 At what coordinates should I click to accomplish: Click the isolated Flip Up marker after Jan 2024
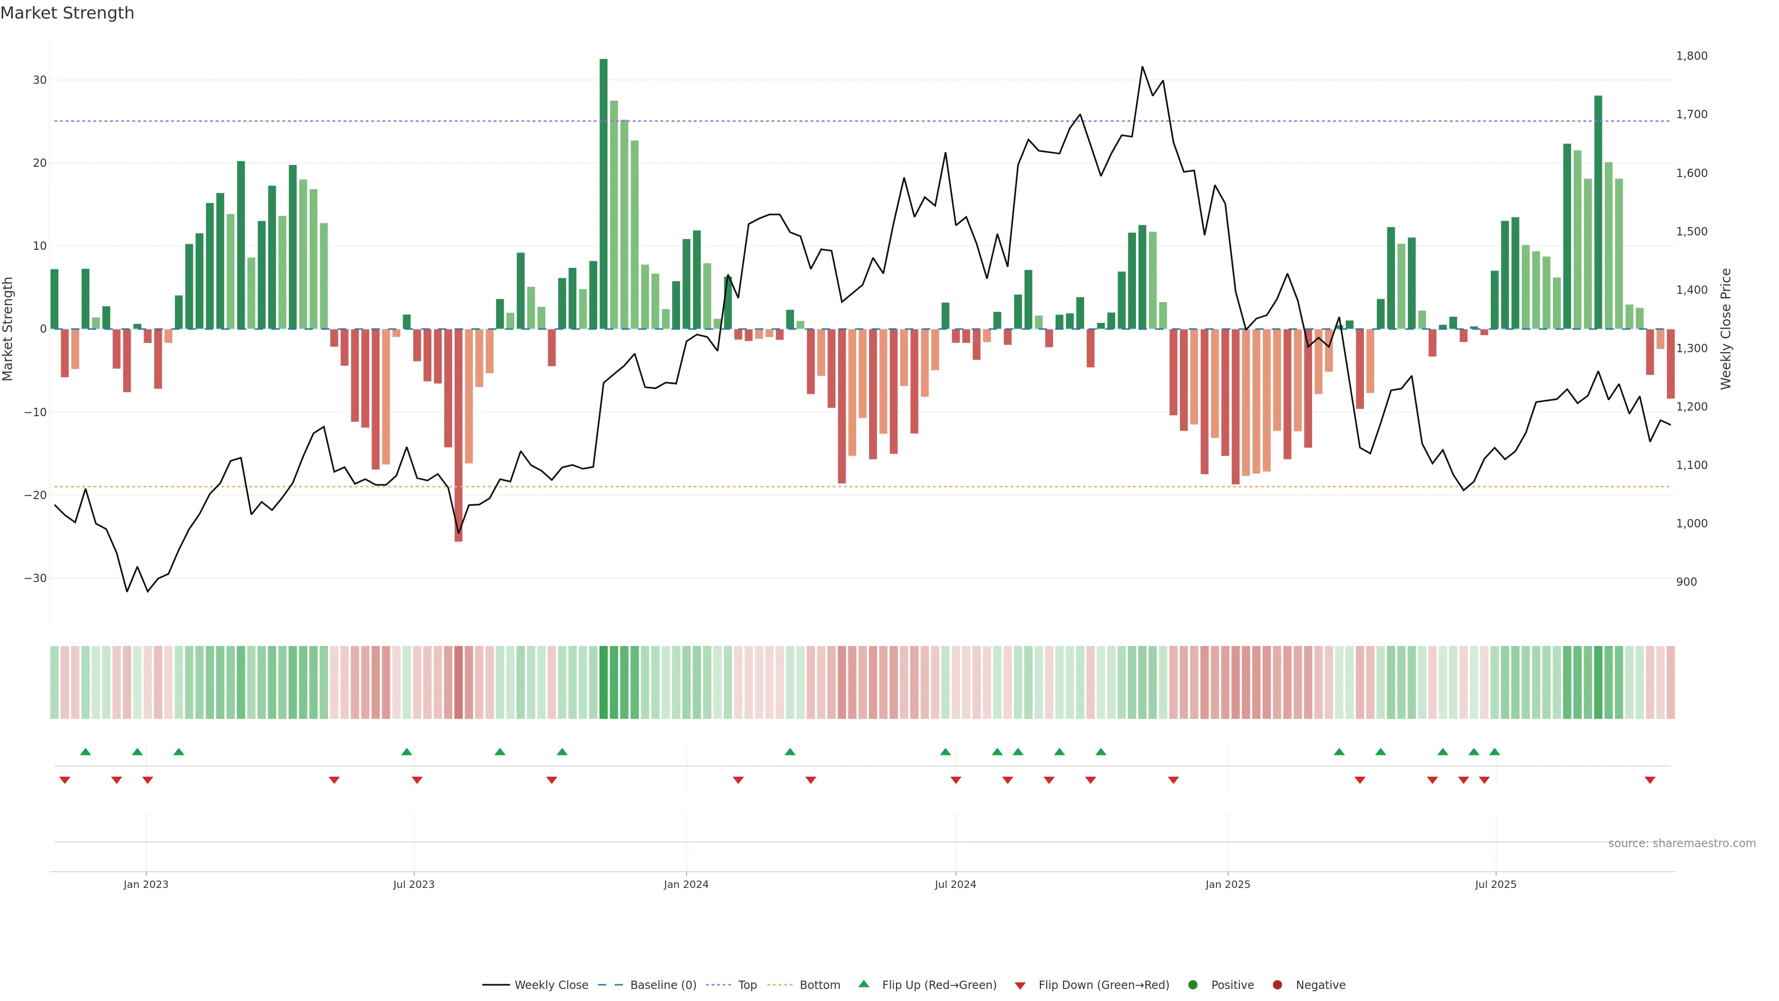coord(790,752)
